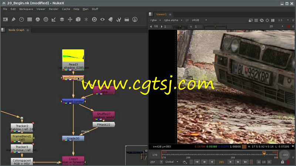
Task: Toggle proxy mode striped icon in viewer
Action: (x=256, y=20)
